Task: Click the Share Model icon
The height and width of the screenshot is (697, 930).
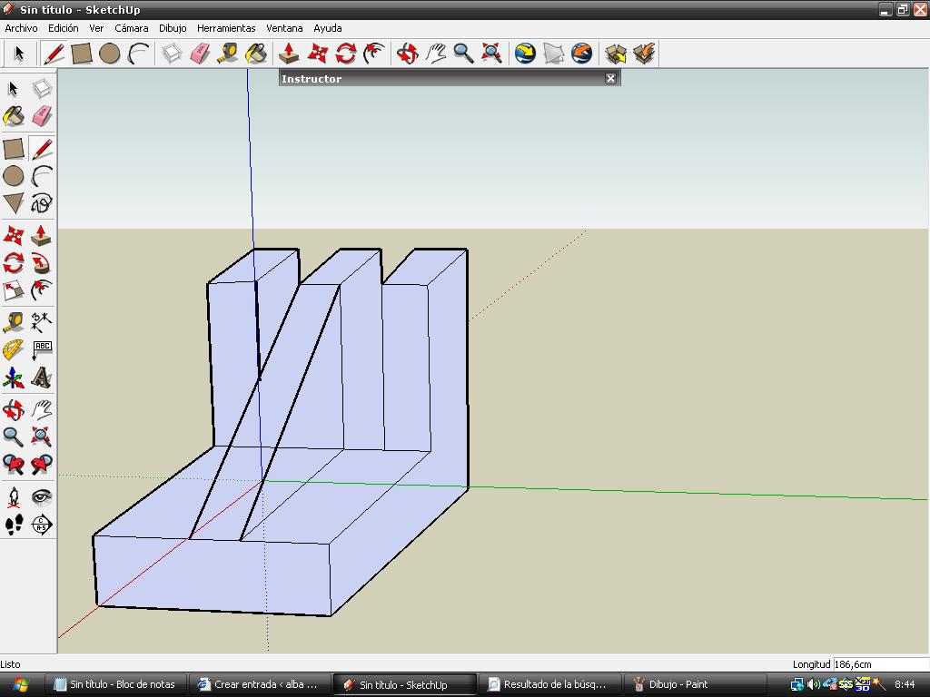Action: click(x=644, y=54)
